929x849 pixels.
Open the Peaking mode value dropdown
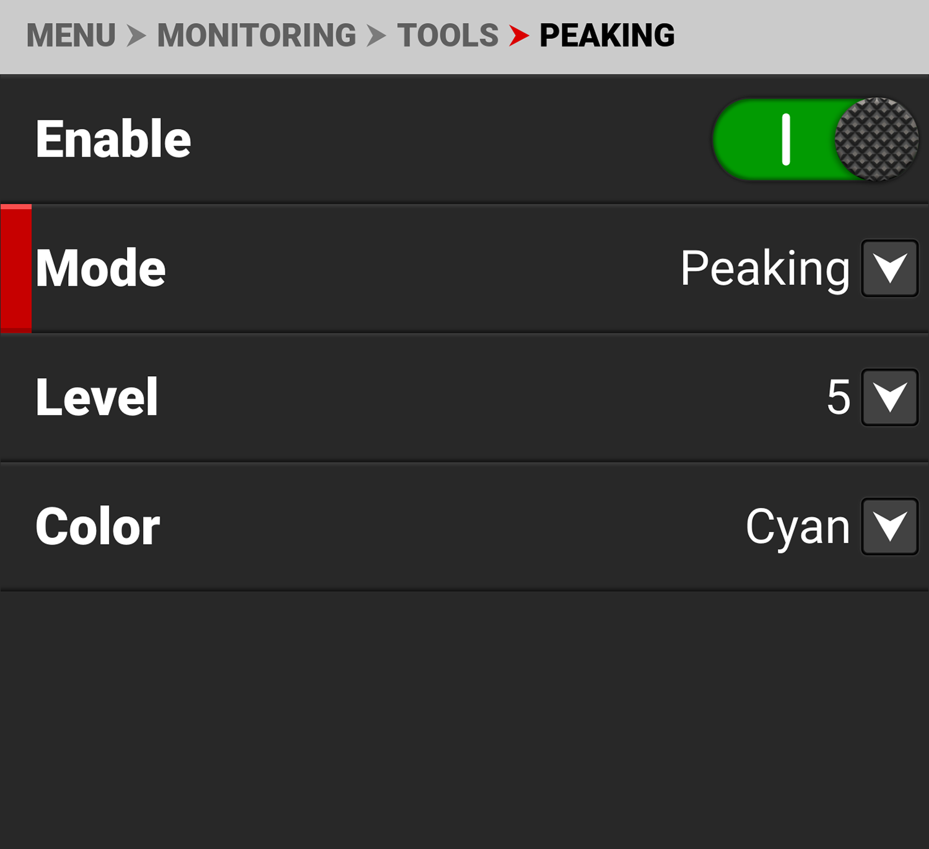(x=765, y=268)
